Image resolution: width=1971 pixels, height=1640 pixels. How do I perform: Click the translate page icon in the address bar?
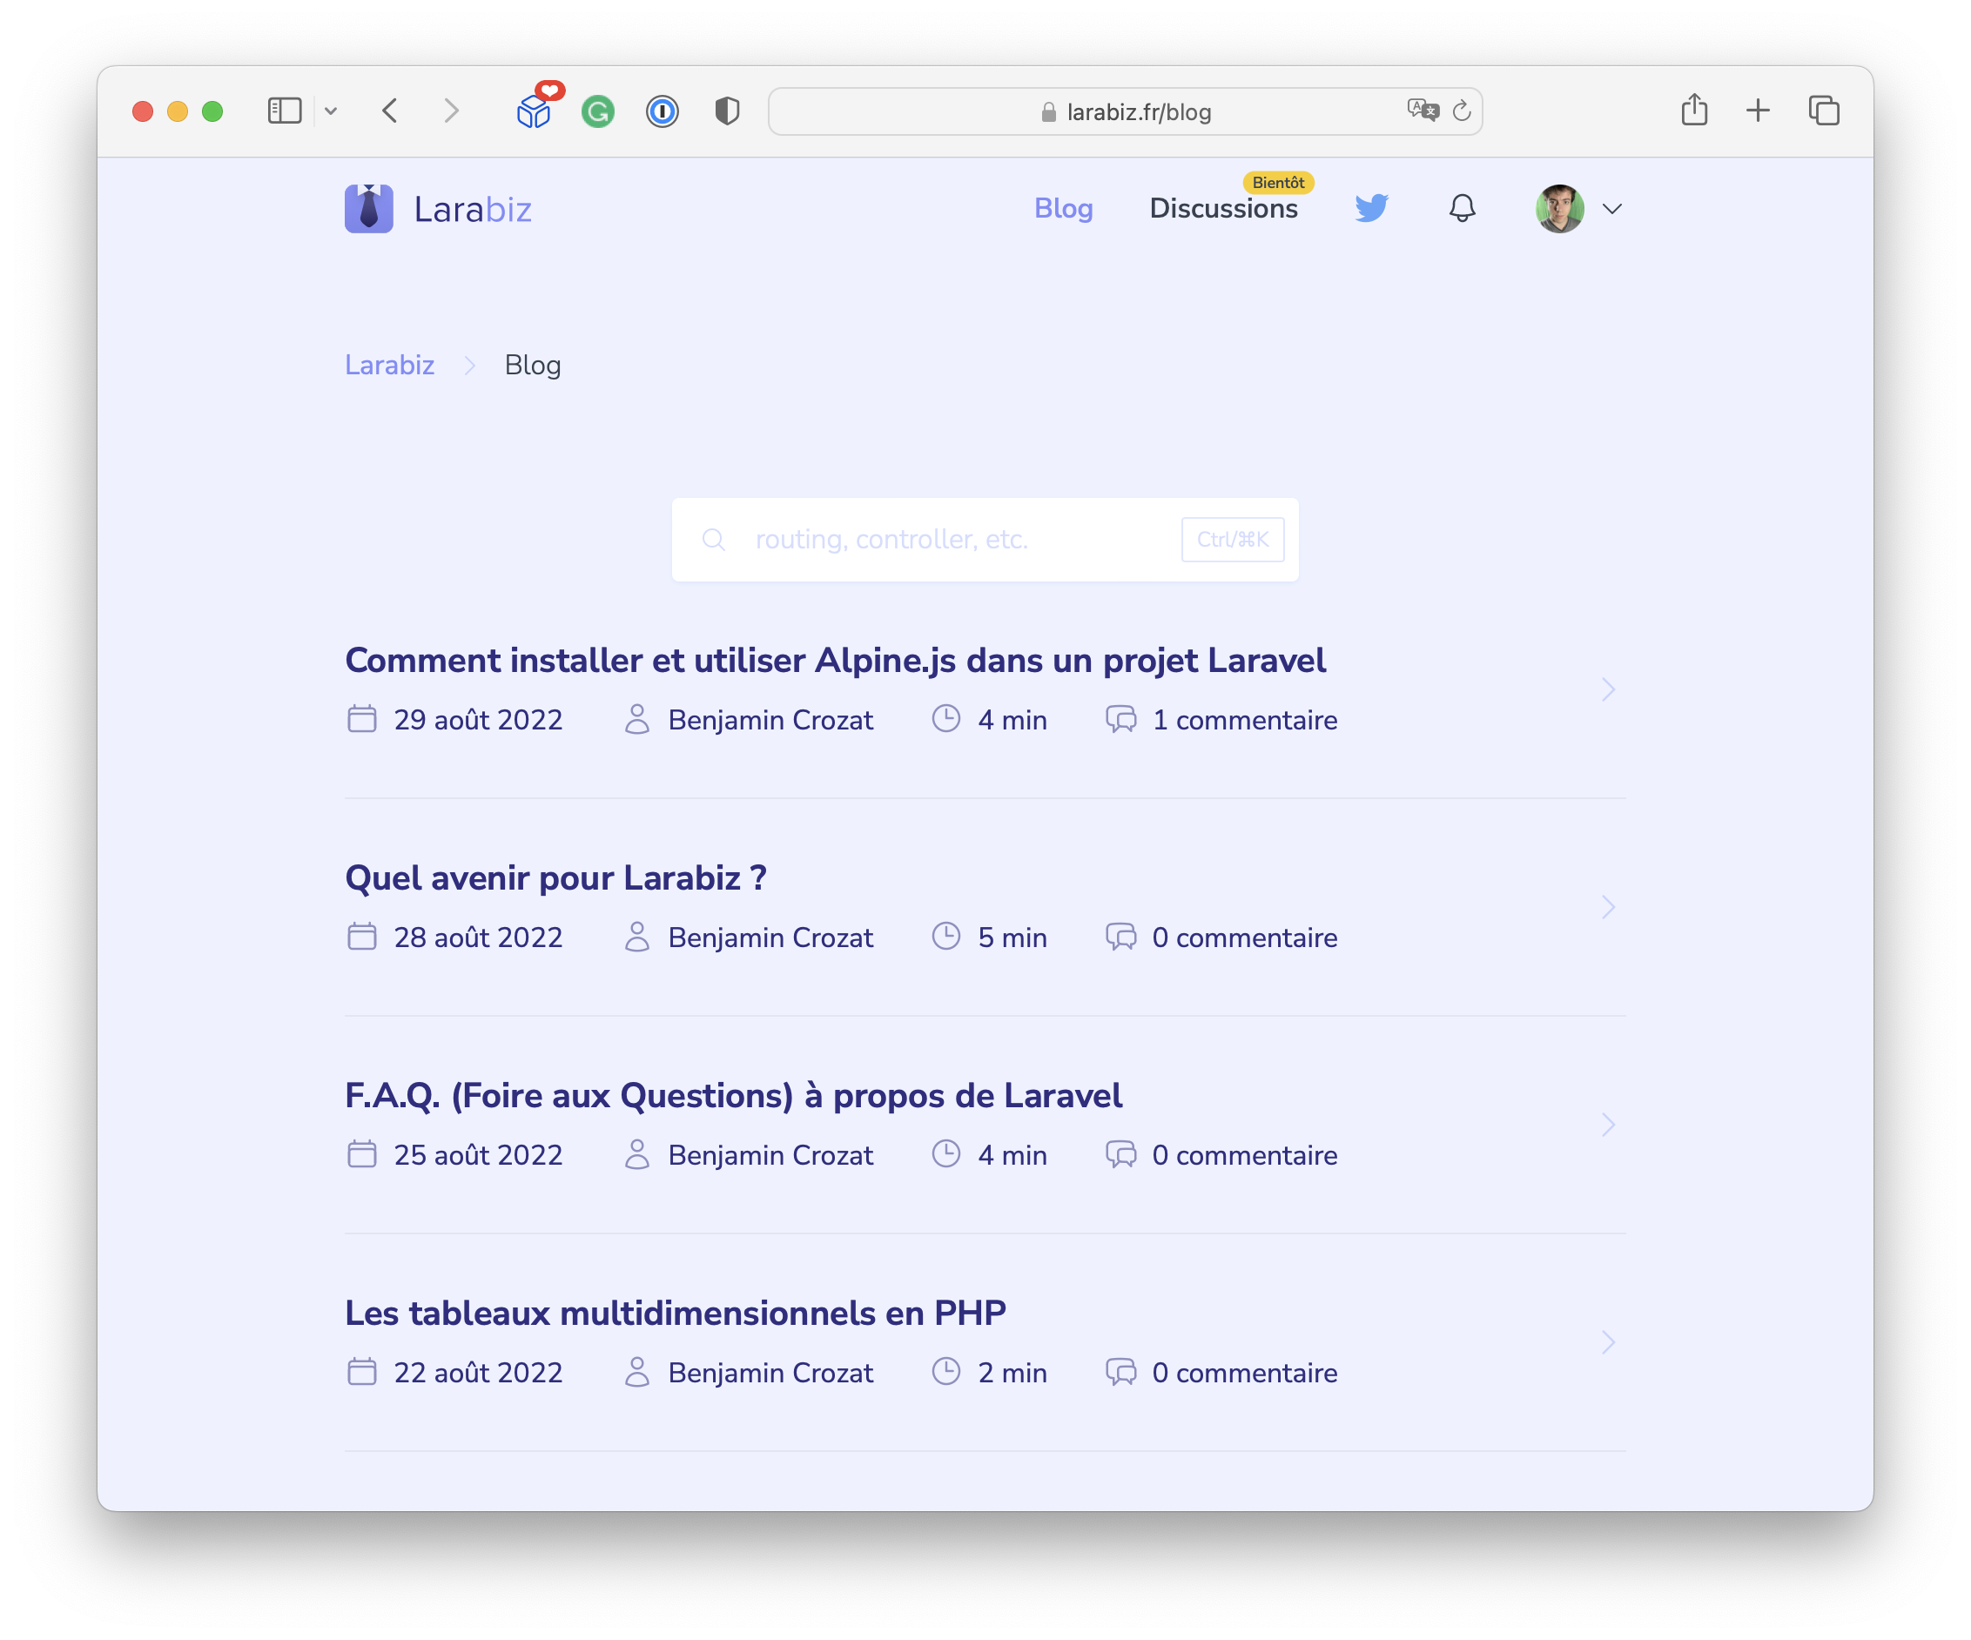1422,111
